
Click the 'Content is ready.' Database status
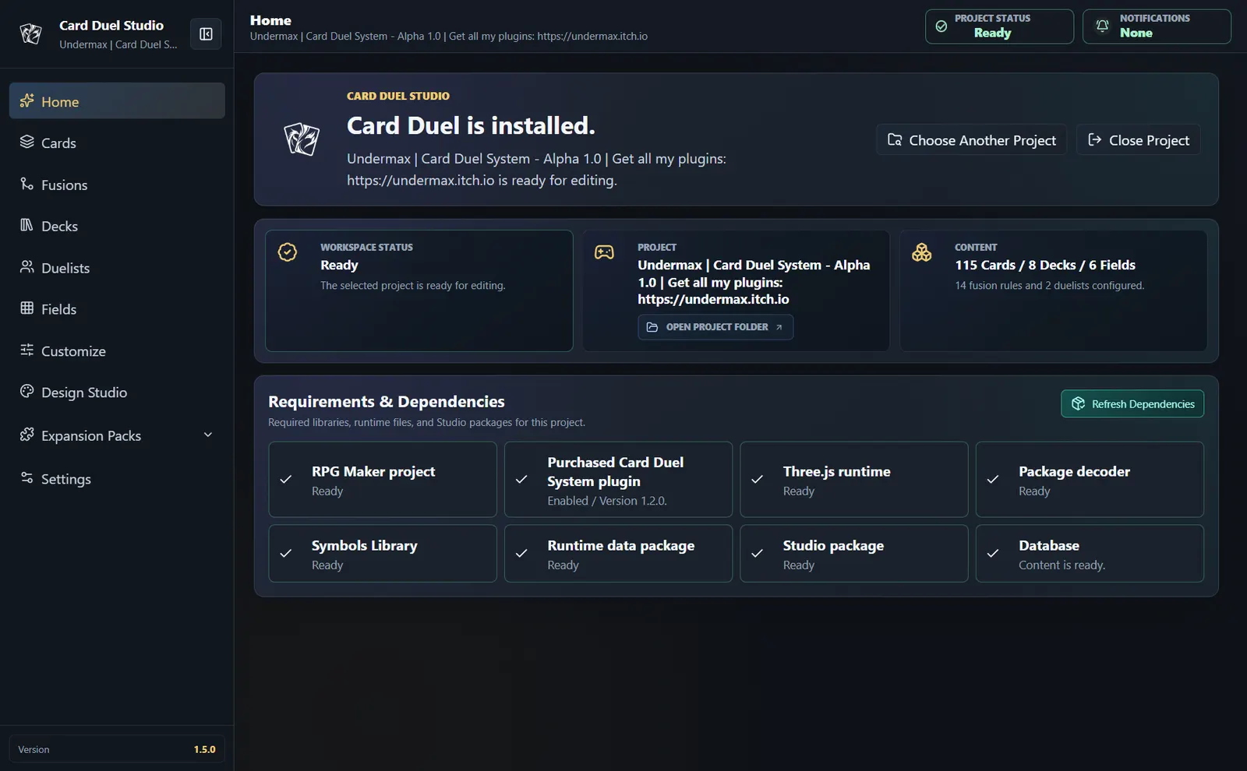pos(1062,565)
